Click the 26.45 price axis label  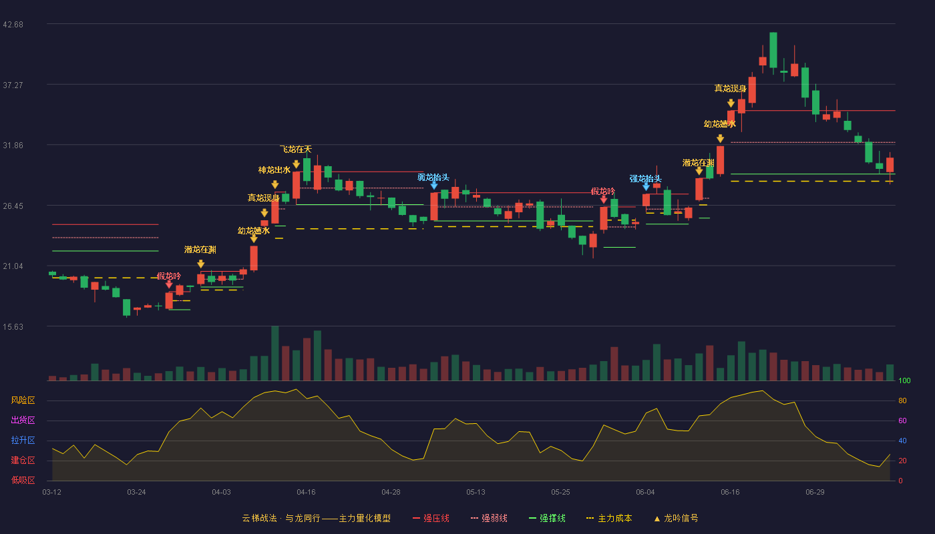(x=13, y=206)
